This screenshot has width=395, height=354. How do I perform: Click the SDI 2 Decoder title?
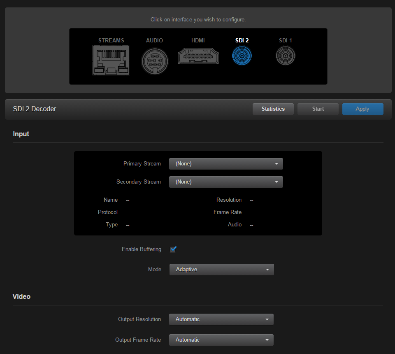click(x=35, y=109)
